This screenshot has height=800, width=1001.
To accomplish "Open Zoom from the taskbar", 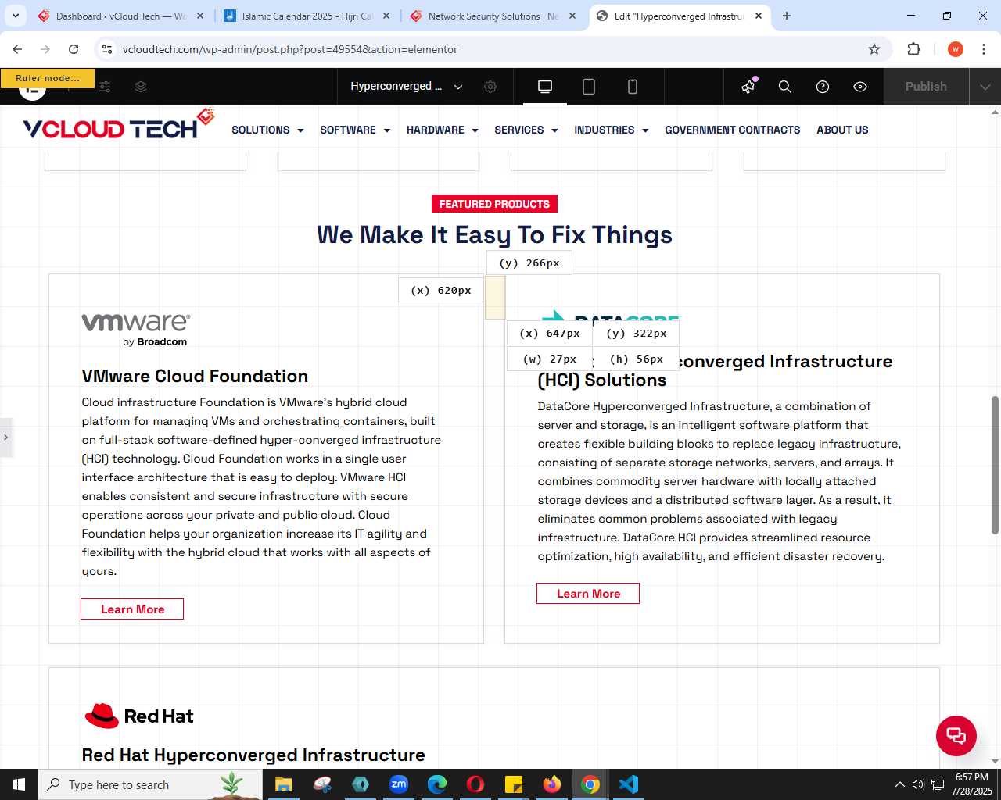I will coord(399,784).
